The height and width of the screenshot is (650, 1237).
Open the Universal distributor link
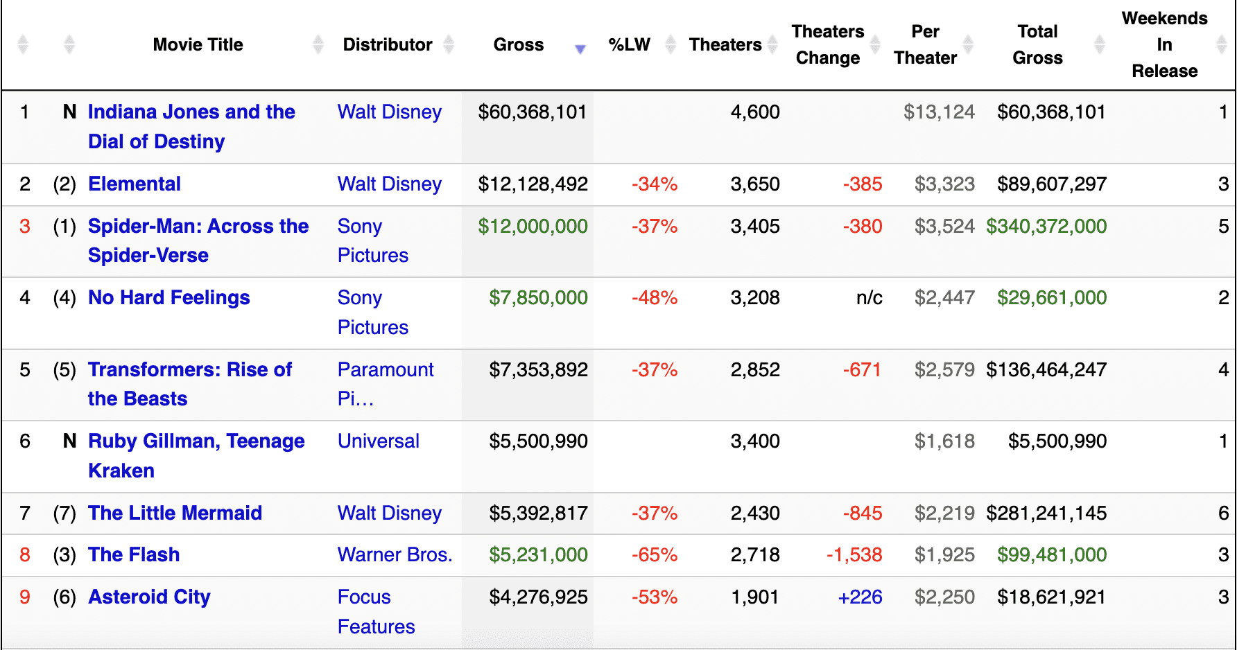coord(379,441)
